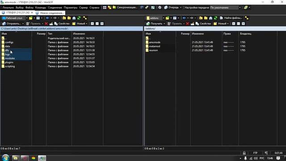Open the preferences gear icon
Viewport: 286px width, 161px height.
coord(160,8)
